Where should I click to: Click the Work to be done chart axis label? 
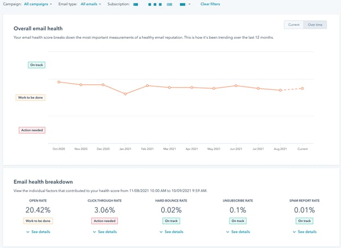(31, 97)
